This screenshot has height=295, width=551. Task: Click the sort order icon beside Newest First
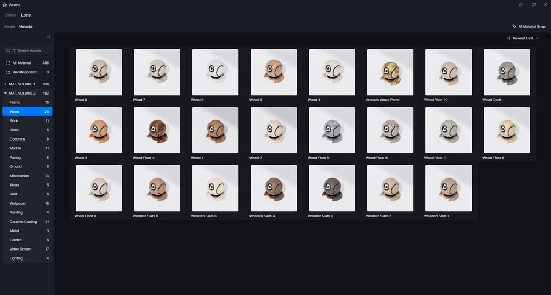pos(508,38)
